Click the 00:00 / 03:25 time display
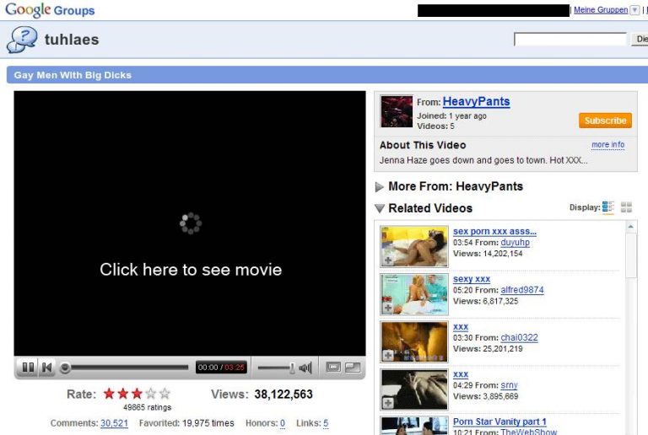 [x=221, y=368]
